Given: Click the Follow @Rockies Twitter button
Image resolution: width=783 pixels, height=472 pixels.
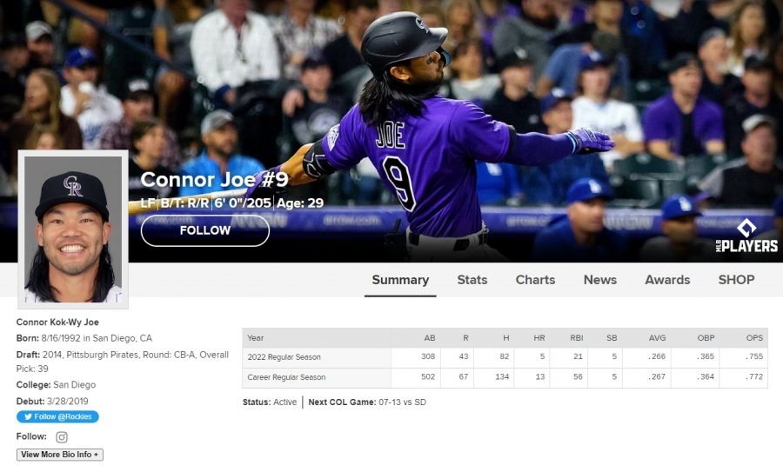Looking at the screenshot, I should [x=57, y=416].
